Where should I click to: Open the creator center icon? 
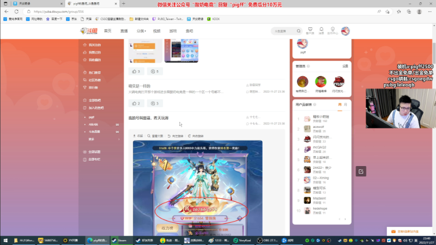pyautogui.click(x=332, y=31)
